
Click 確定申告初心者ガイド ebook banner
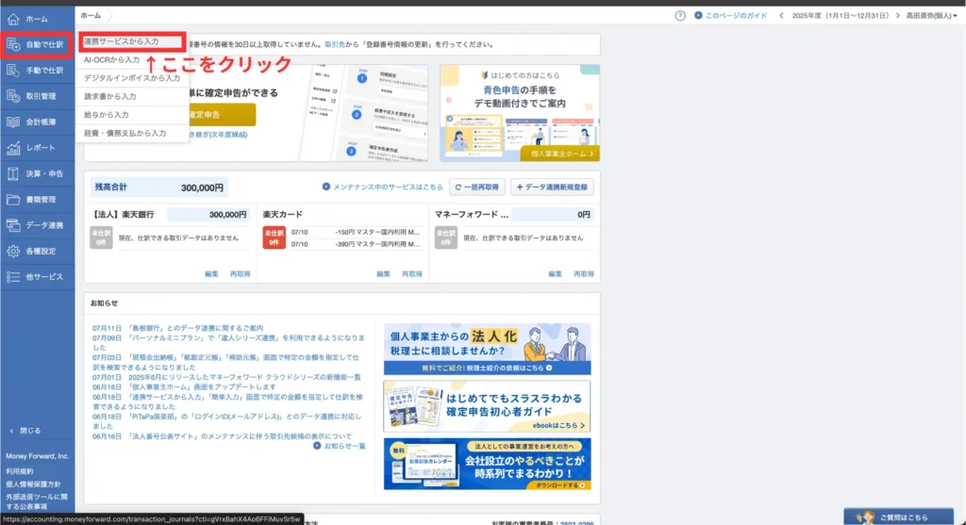click(487, 406)
